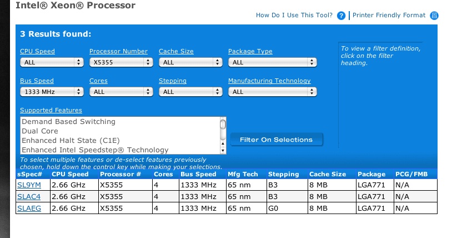Click the Manufacturing Technology heading link
462x238 pixels.
[x=269, y=81]
